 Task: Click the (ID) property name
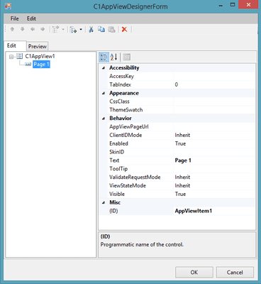tap(113, 211)
